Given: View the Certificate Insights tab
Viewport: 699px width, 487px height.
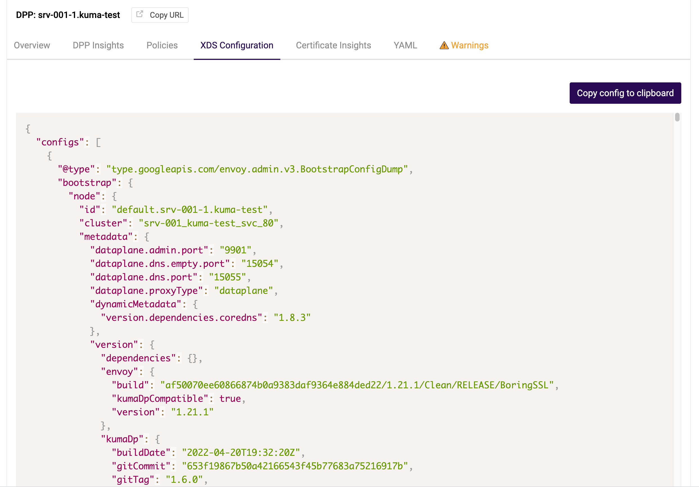Looking at the screenshot, I should [x=333, y=45].
